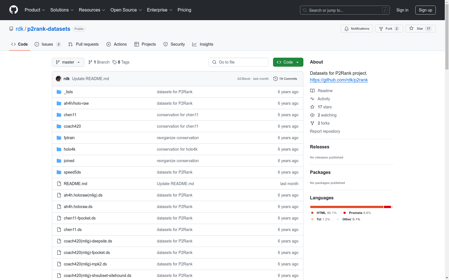Click the ah4h/holo-raw folder icon
The image size is (449, 280).
(59, 103)
